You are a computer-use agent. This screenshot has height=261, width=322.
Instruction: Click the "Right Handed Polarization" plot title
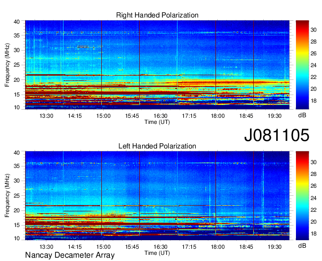(157, 15)
